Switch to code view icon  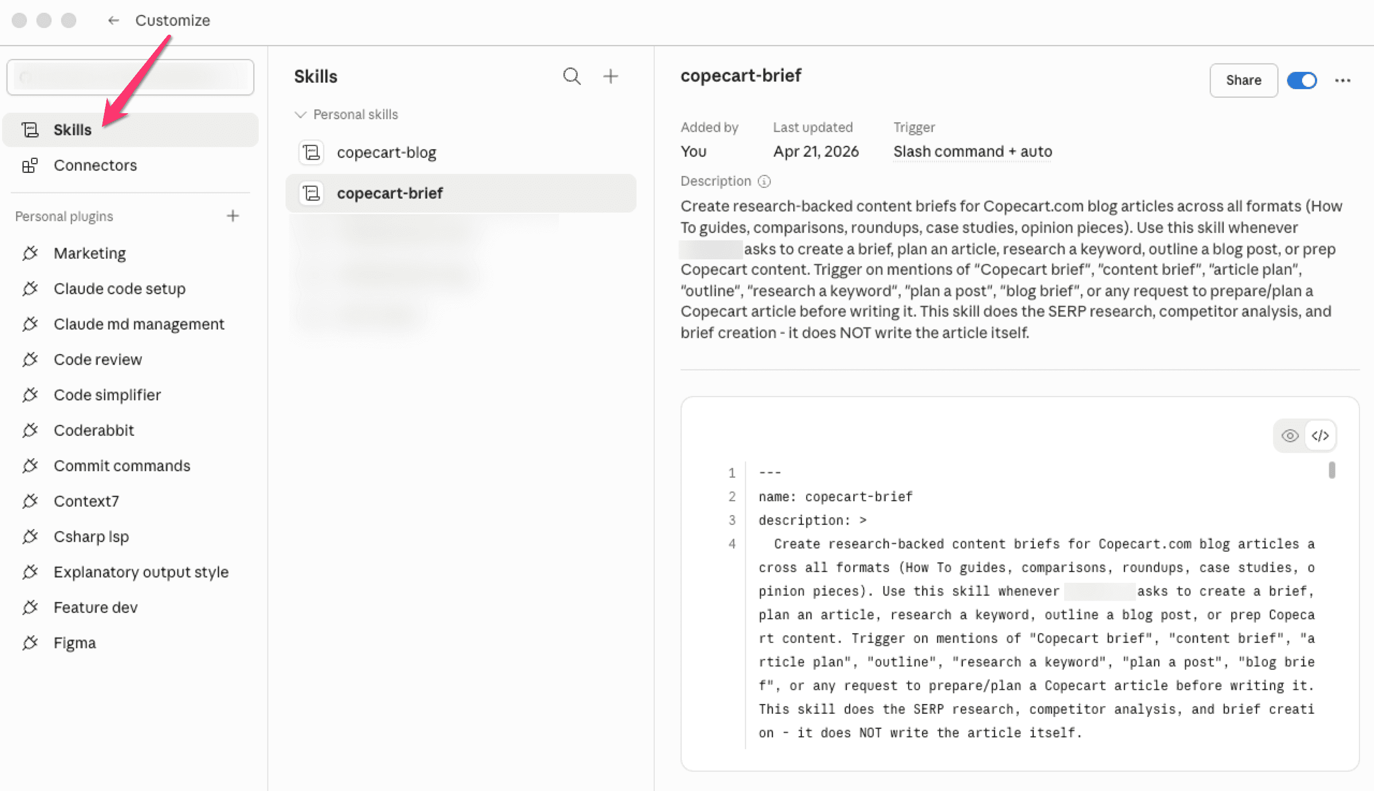click(1320, 435)
